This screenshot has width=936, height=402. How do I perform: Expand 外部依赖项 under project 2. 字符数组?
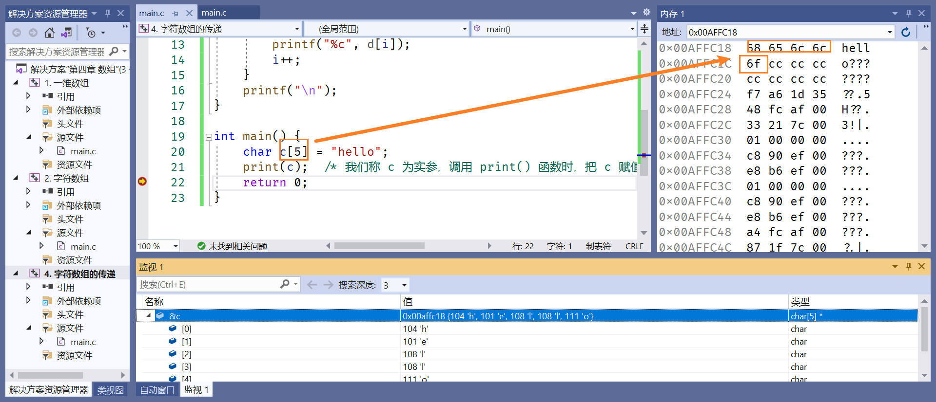pos(28,205)
